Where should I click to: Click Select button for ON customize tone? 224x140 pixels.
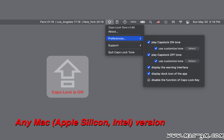click(x=192, y=48)
